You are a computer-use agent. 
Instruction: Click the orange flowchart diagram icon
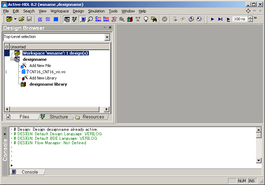(x=114, y=19)
